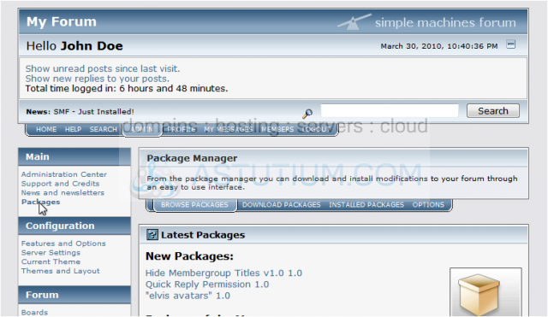Open the My Messages menu item
Image resolution: width=548 pixels, height=317 pixels.
229,129
